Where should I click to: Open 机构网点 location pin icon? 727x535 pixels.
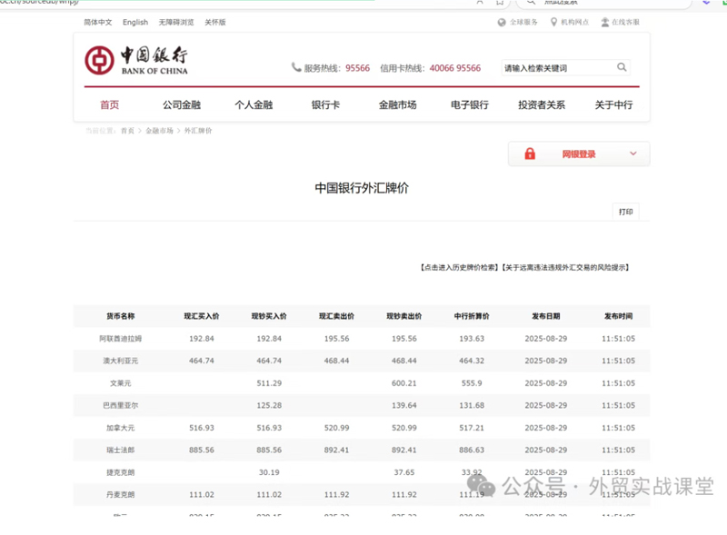click(x=553, y=23)
